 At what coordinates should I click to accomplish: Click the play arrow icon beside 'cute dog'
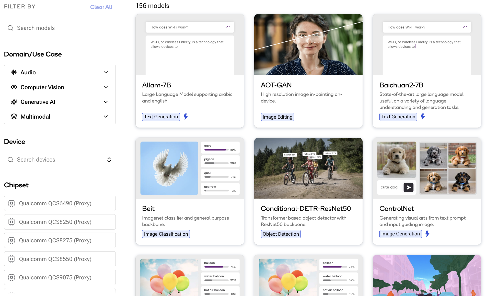click(408, 187)
